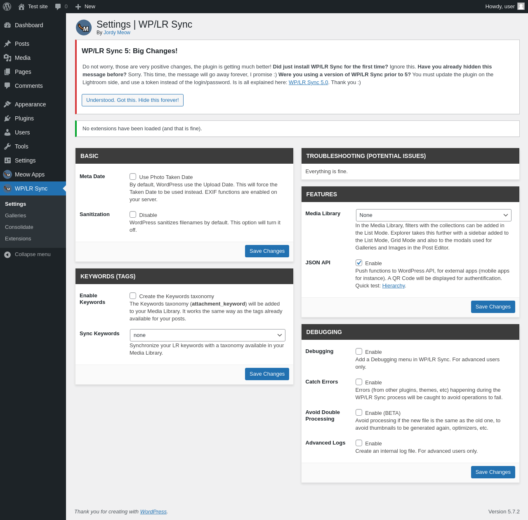This screenshot has width=528, height=520.
Task: Open Plugins in the sidebar
Action: click(33, 118)
